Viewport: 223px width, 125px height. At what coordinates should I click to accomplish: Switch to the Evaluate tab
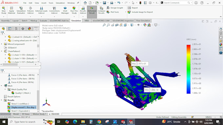(x=43, y=21)
